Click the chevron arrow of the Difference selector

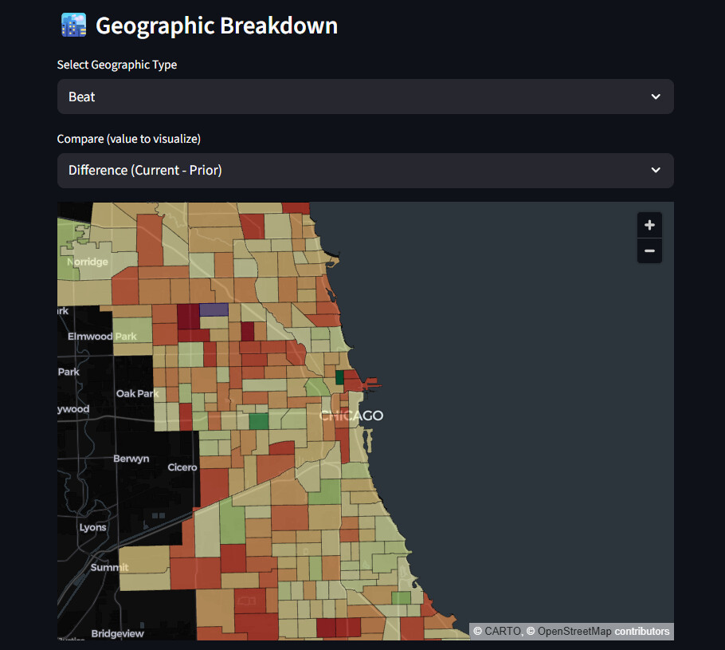coord(655,171)
